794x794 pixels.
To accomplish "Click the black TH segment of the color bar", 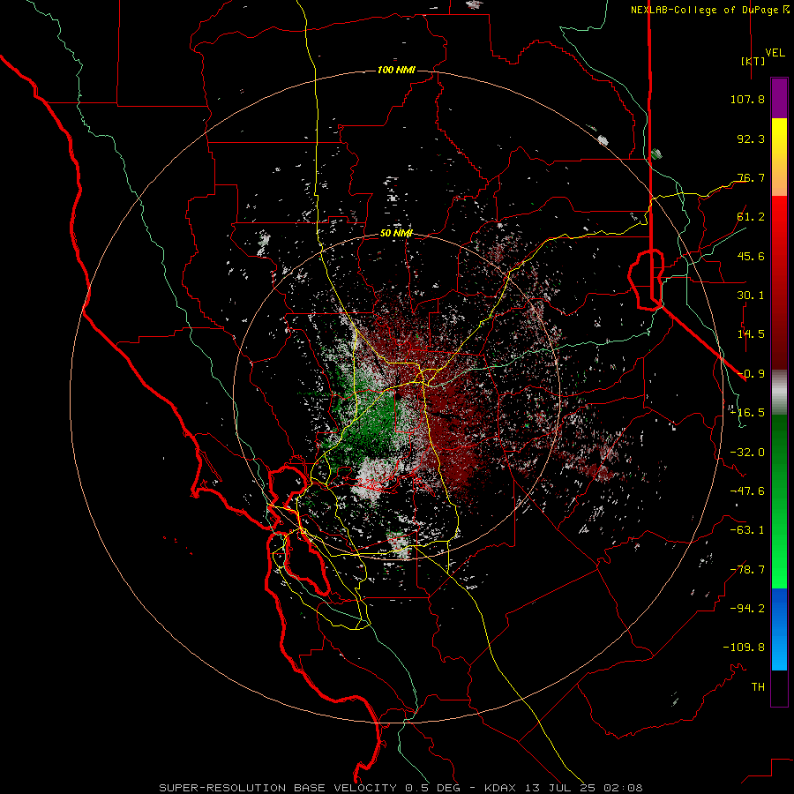I will tap(779, 688).
